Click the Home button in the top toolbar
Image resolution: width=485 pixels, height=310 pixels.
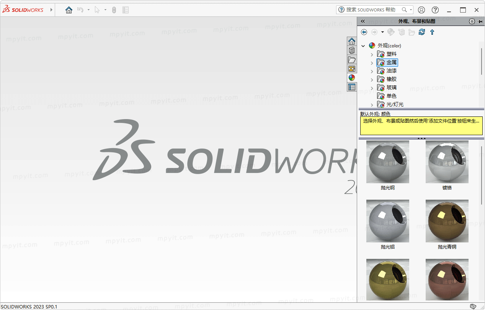(x=69, y=10)
